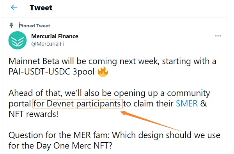Click the 'NFT rewards!' text
This screenshot has width=234, height=154.
34,114
